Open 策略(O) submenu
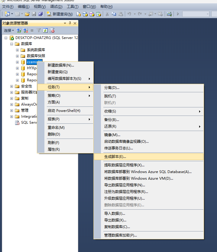 (x=66, y=96)
